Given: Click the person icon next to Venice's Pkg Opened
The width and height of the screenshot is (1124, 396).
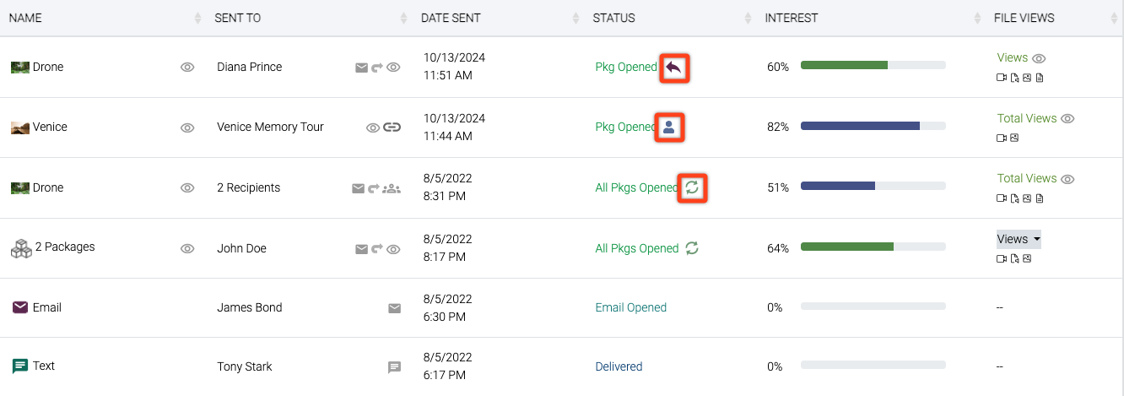Looking at the screenshot, I should [668, 127].
